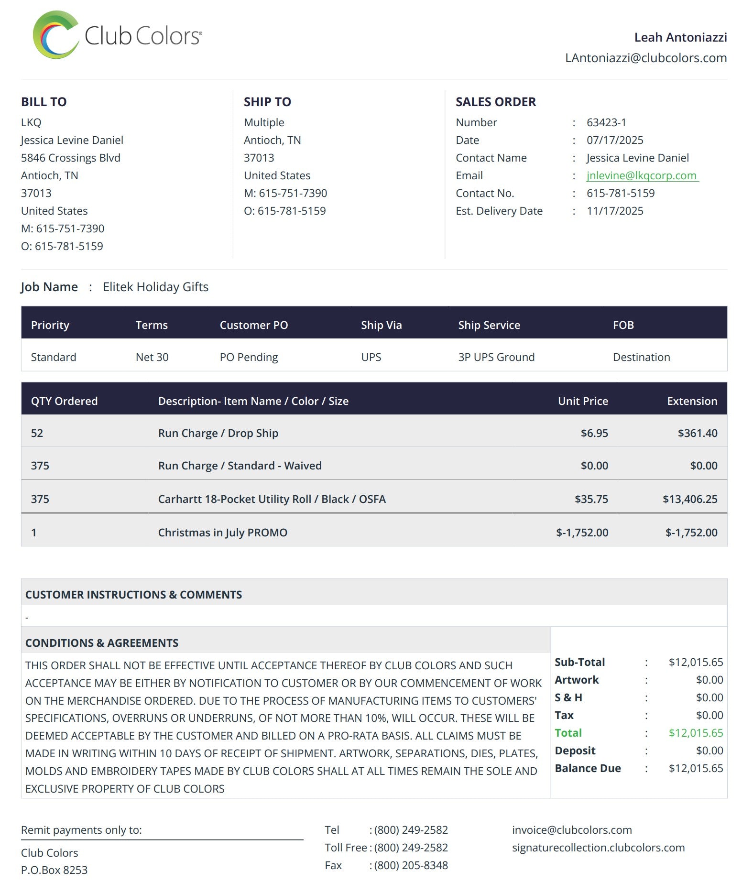Screen dimensions: 742x882
Task: Click the Elitek Holiday Gifts job name
Action: coord(155,287)
